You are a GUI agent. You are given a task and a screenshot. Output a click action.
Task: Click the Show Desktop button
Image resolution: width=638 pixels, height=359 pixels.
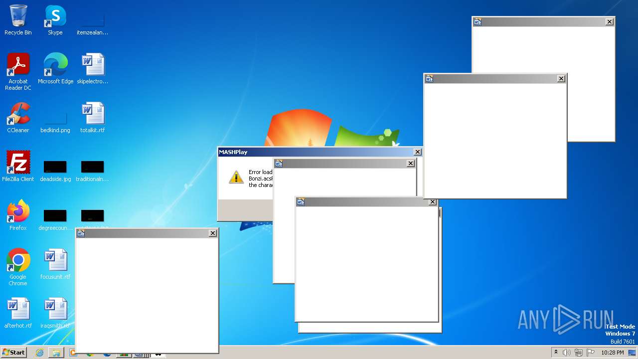633,353
